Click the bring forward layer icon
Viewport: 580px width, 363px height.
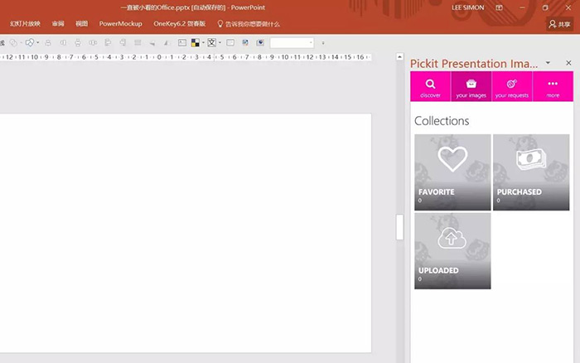click(138, 42)
